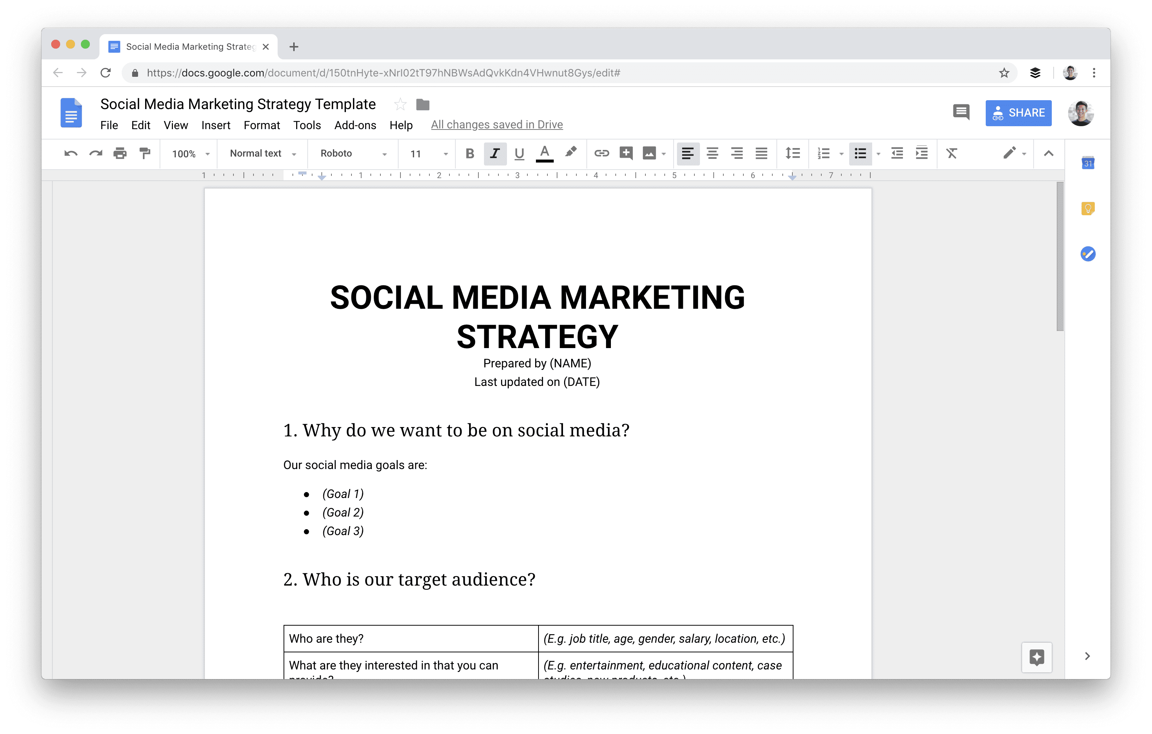Click the document title field
Image resolution: width=1152 pixels, height=734 pixels.
pyautogui.click(x=238, y=104)
